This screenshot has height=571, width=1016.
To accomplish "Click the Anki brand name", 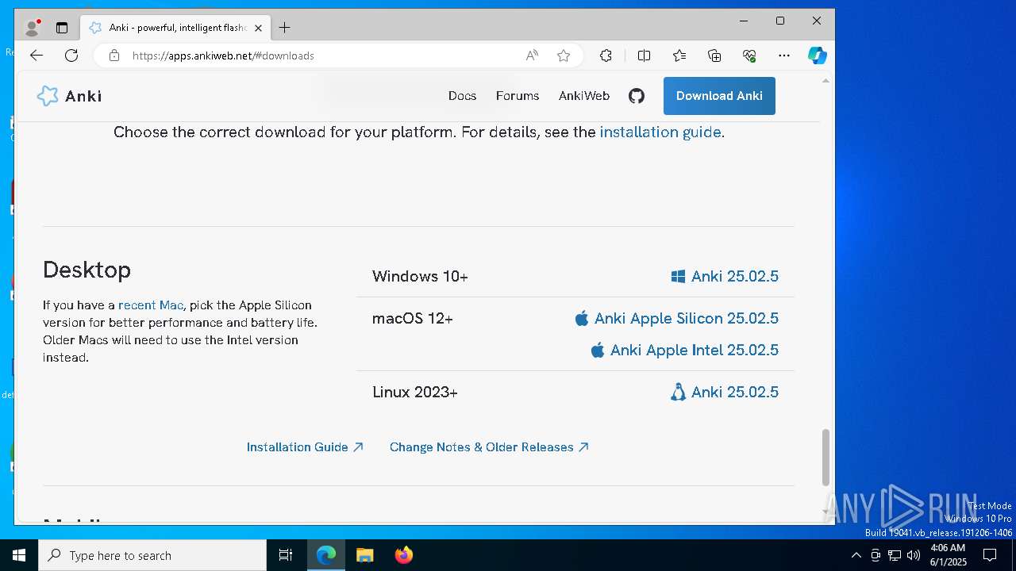I will pyautogui.click(x=83, y=96).
